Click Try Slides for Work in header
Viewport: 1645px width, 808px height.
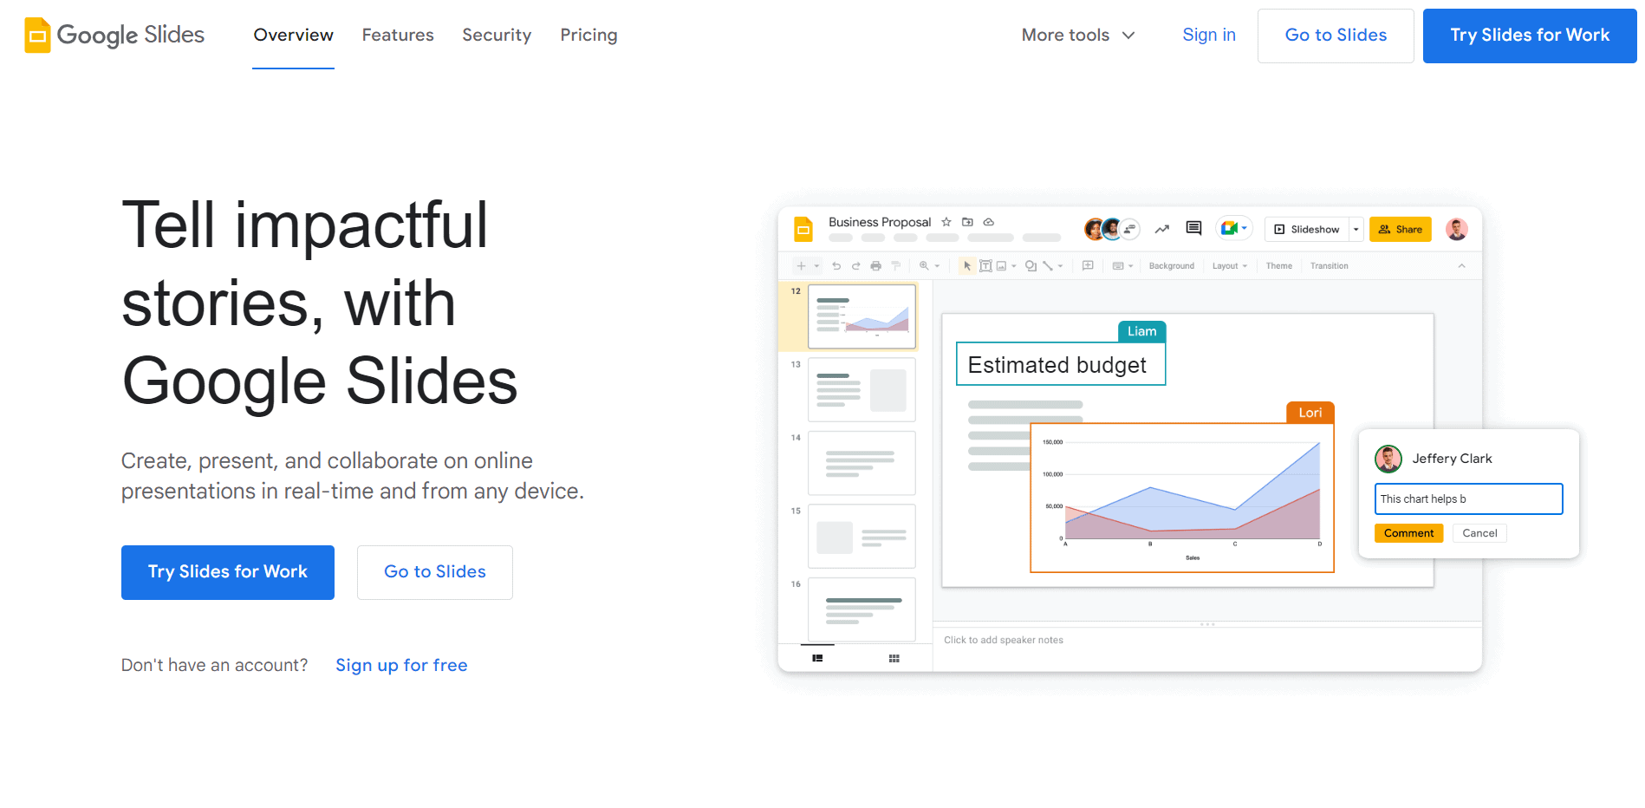click(x=1530, y=36)
